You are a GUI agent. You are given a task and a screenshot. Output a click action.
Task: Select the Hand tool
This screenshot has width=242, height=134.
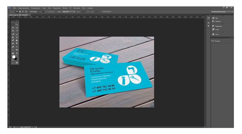13,53
